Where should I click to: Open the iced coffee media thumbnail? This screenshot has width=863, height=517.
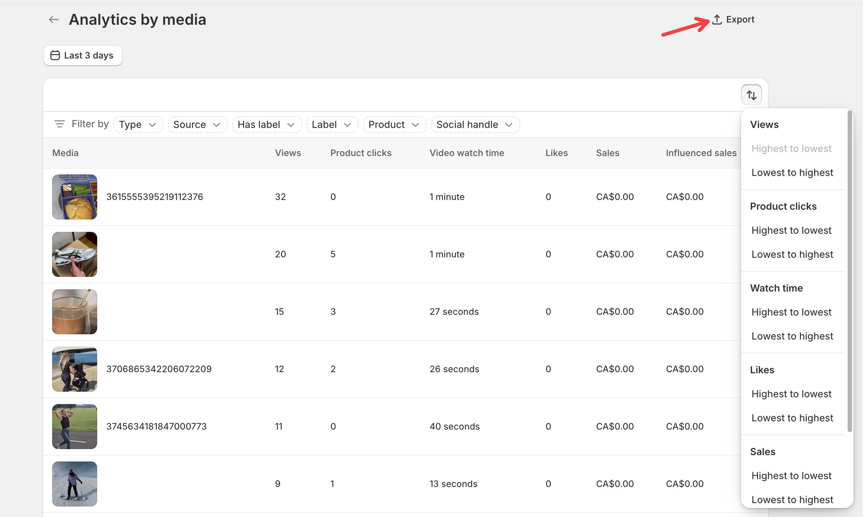tap(75, 312)
